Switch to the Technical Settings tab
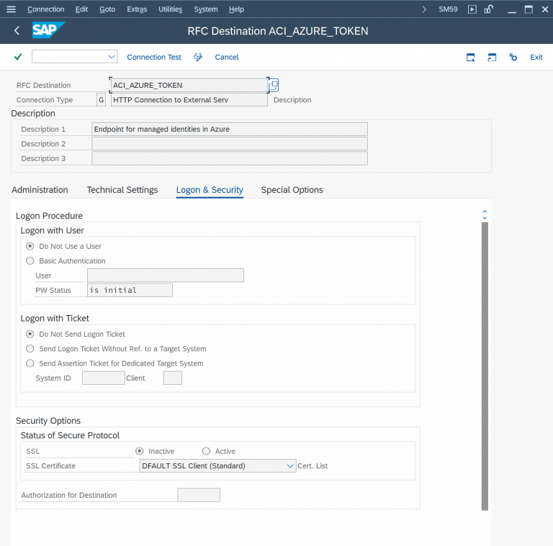The width and height of the screenshot is (553, 546). tap(122, 190)
